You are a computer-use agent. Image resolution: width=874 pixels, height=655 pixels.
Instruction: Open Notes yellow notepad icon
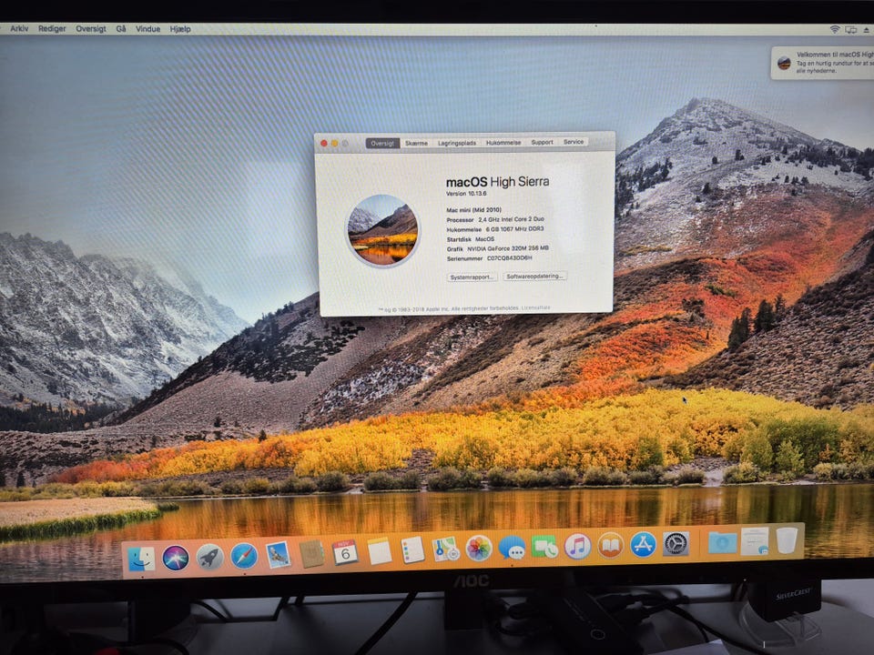(380, 551)
